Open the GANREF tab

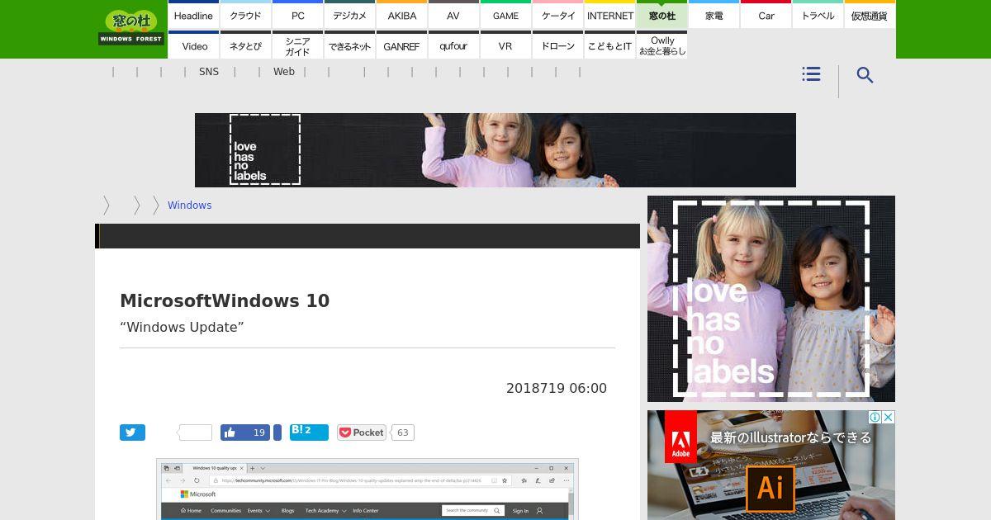tap(401, 45)
